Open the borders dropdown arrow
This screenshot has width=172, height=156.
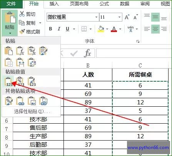(90, 29)
